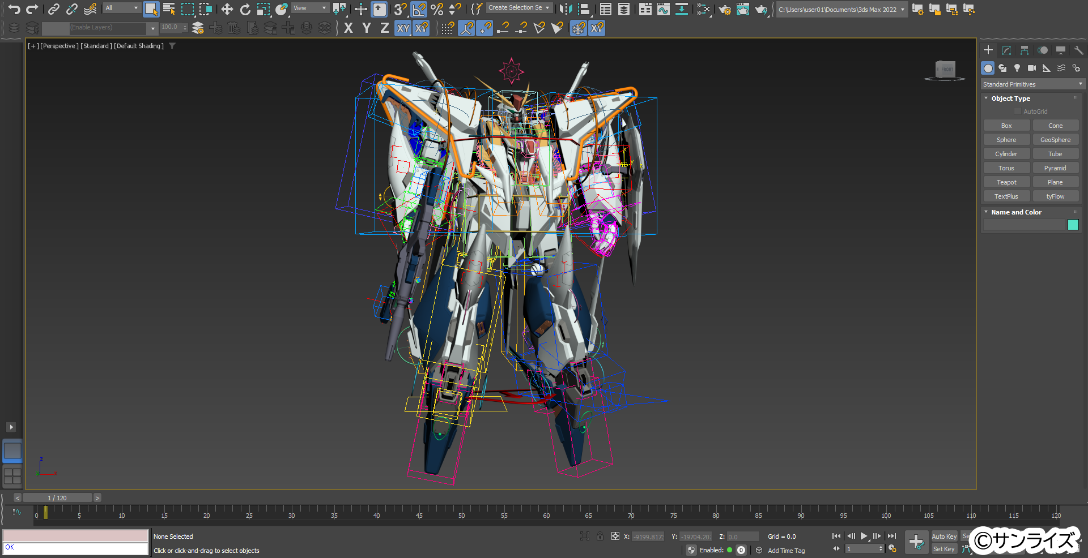This screenshot has height=558, width=1088.
Task: Click the tyFlow button
Action: 1055,196
